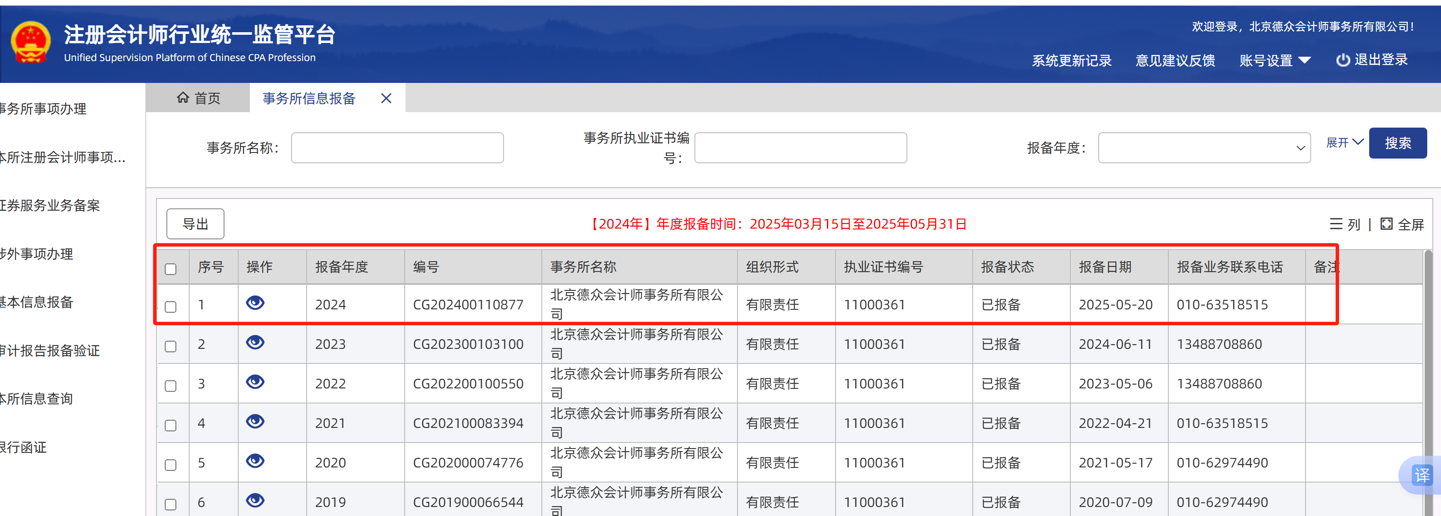Click the view eye icon for 2024 record

tap(255, 302)
